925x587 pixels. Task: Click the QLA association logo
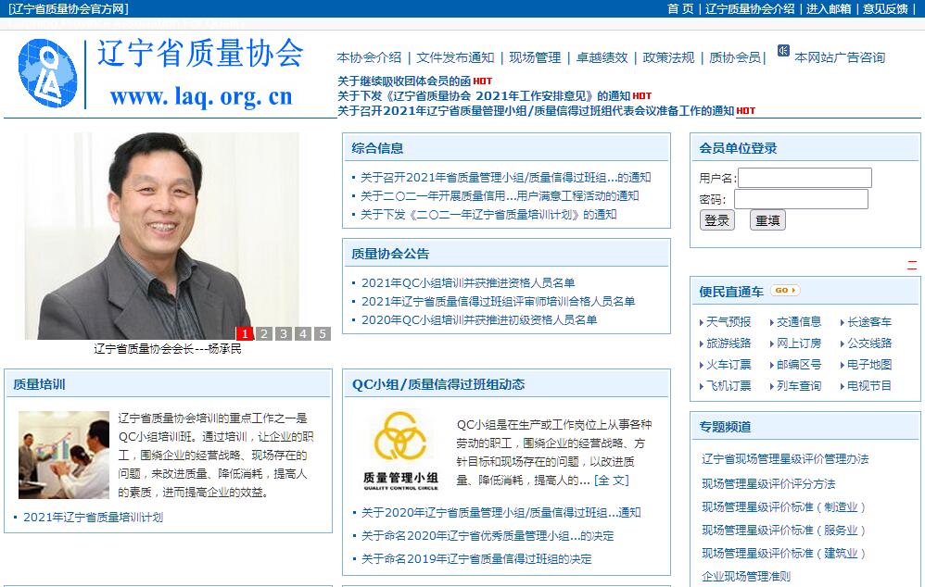point(47,69)
